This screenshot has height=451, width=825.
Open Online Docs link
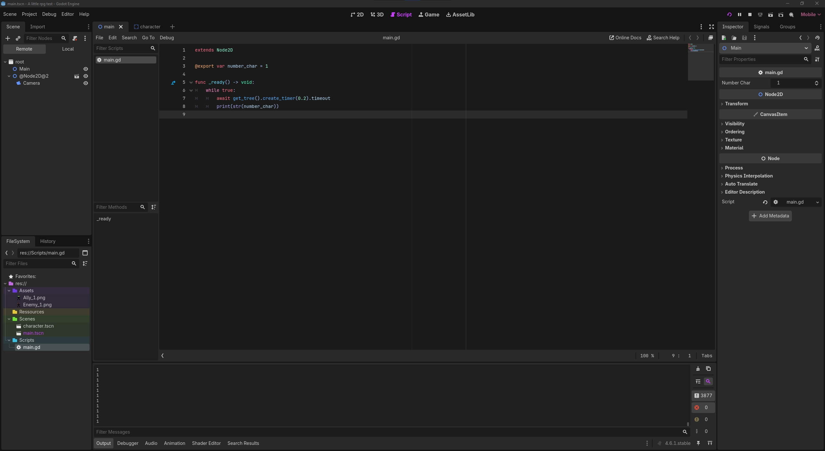(x=625, y=38)
